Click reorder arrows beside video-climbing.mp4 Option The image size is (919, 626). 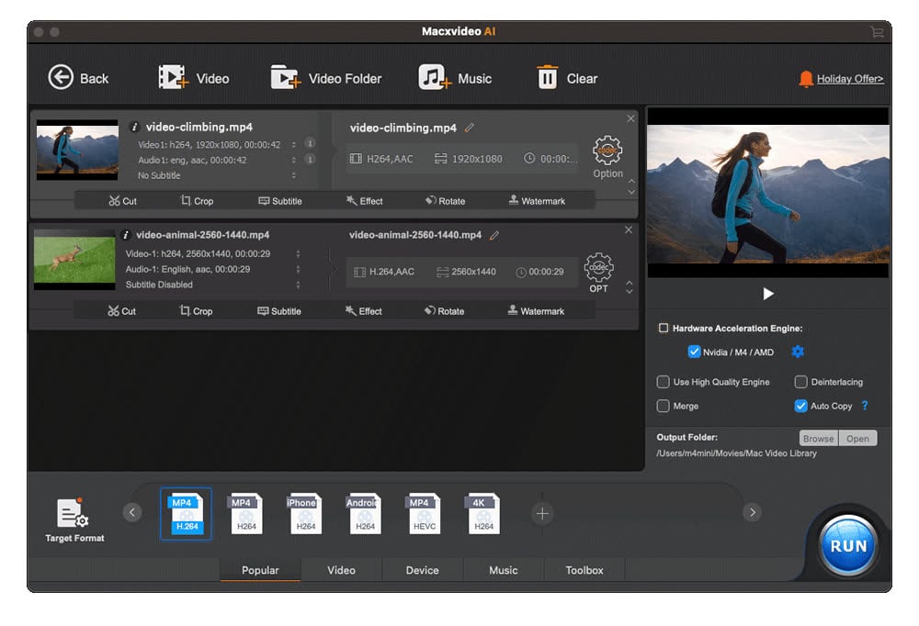tap(631, 186)
